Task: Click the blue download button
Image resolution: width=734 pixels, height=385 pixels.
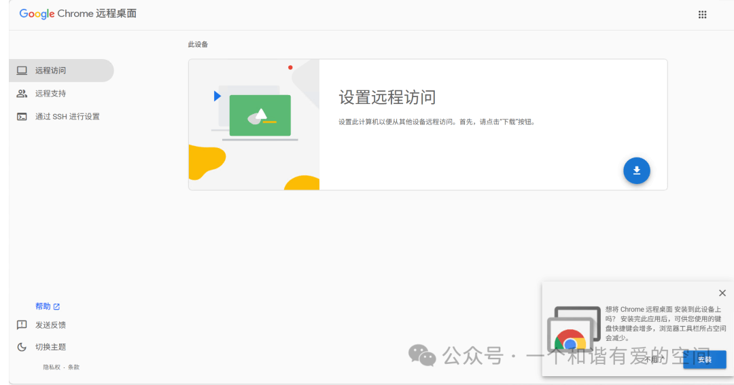Action: (x=637, y=170)
